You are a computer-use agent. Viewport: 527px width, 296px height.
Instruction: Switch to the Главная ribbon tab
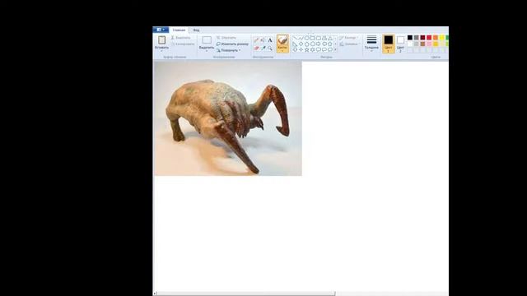click(x=179, y=30)
